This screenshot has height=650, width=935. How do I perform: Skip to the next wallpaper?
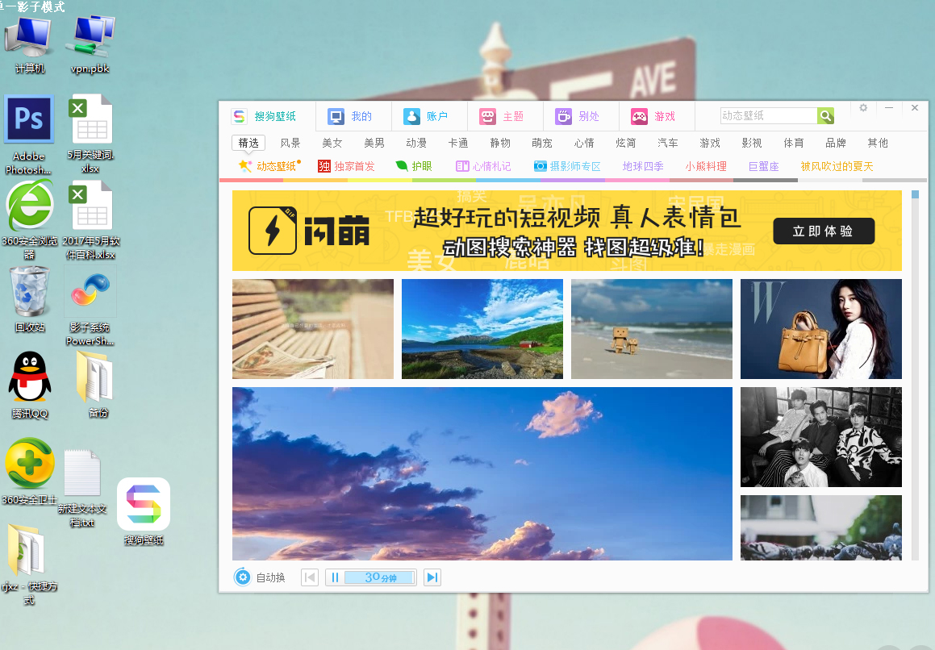coord(432,577)
